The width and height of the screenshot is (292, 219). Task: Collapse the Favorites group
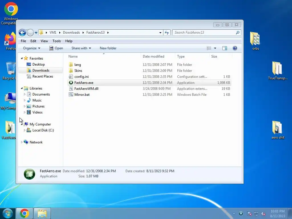click(22, 58)
